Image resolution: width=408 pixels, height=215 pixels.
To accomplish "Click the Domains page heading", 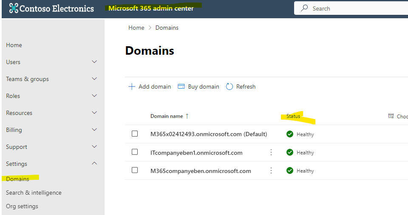I will 150,50.
